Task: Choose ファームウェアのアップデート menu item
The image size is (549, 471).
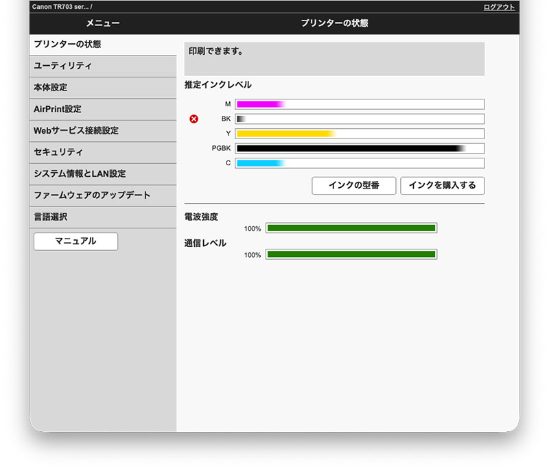Action: [103, 195]
